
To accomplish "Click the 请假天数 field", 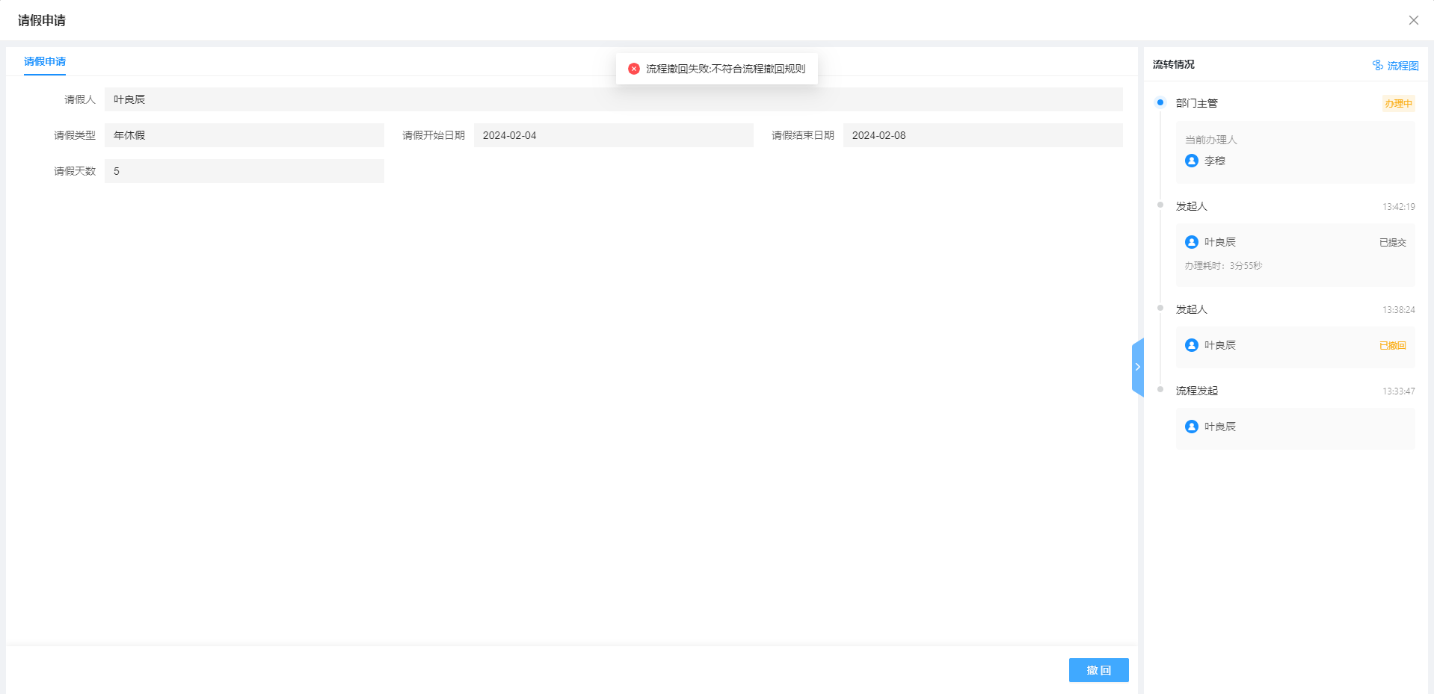I will [244, 171].
